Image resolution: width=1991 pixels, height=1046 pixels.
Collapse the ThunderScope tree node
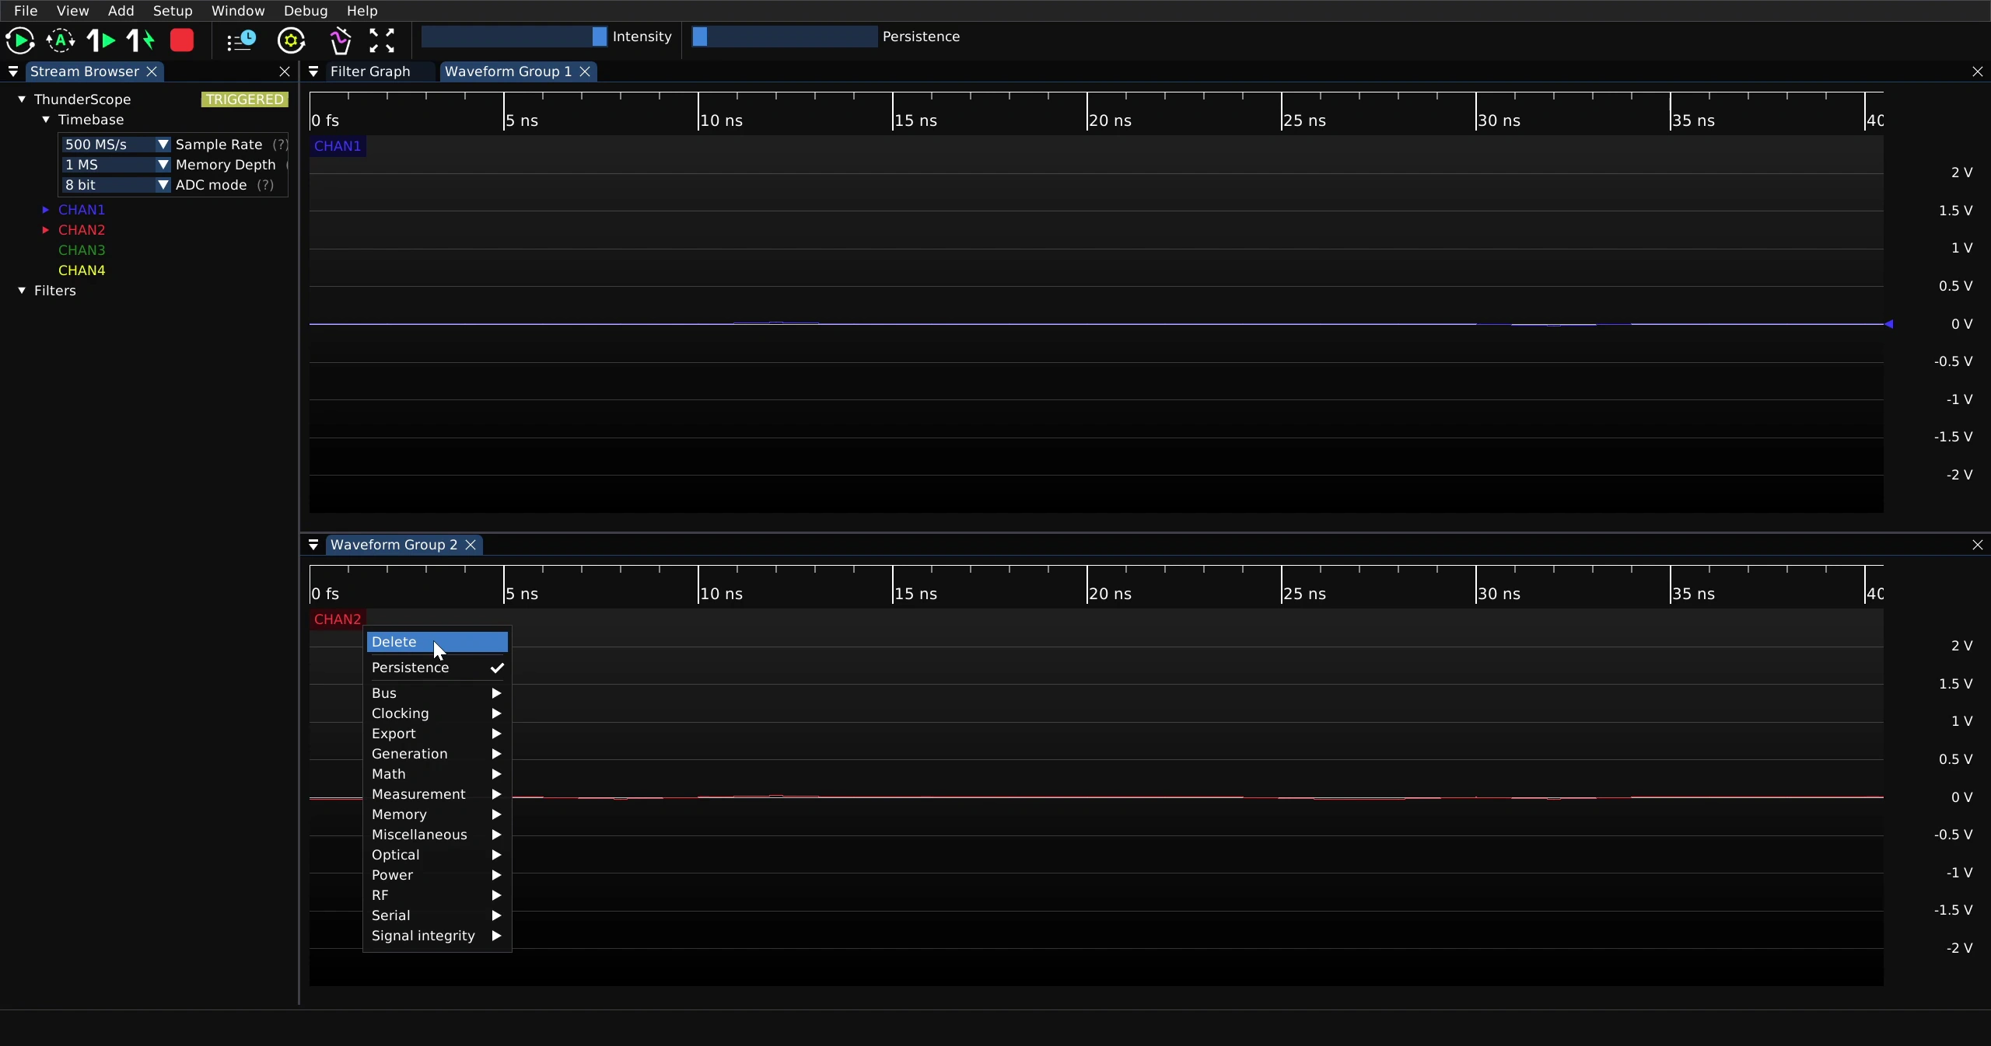click(x=22, y=99)
